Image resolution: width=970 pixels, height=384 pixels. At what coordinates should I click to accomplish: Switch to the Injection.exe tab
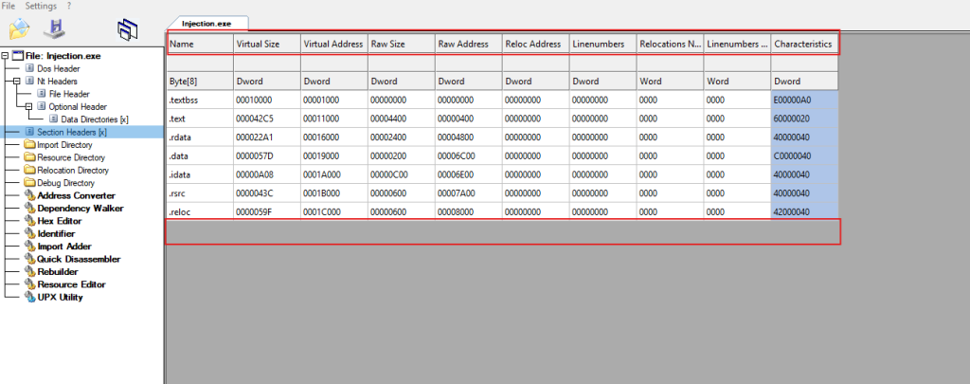click(207, 22)
